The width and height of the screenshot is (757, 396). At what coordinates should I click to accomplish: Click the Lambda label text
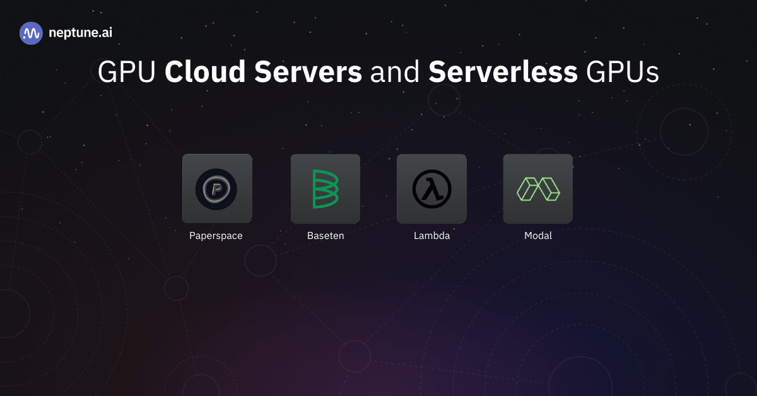431,235
